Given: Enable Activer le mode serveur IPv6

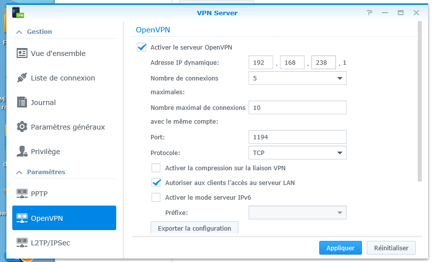Looking at the screenshot, I should (x=156, y=197).
